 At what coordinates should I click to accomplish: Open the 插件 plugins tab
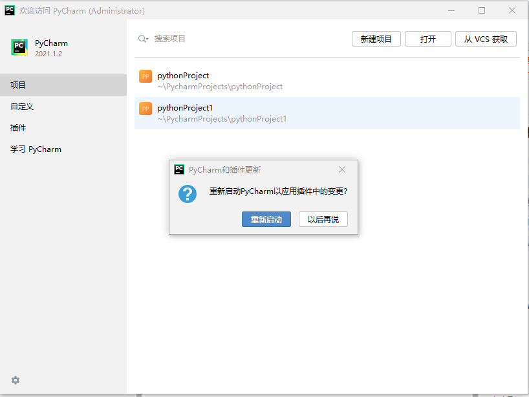pos(63,128)
